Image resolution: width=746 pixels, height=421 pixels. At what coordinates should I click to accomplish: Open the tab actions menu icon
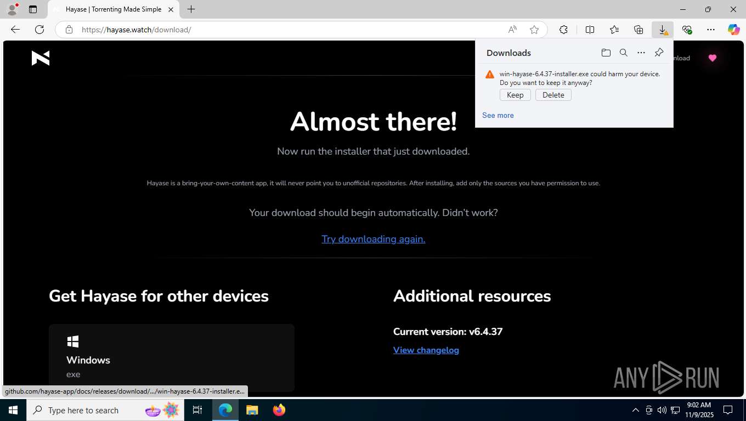[33, 9]
